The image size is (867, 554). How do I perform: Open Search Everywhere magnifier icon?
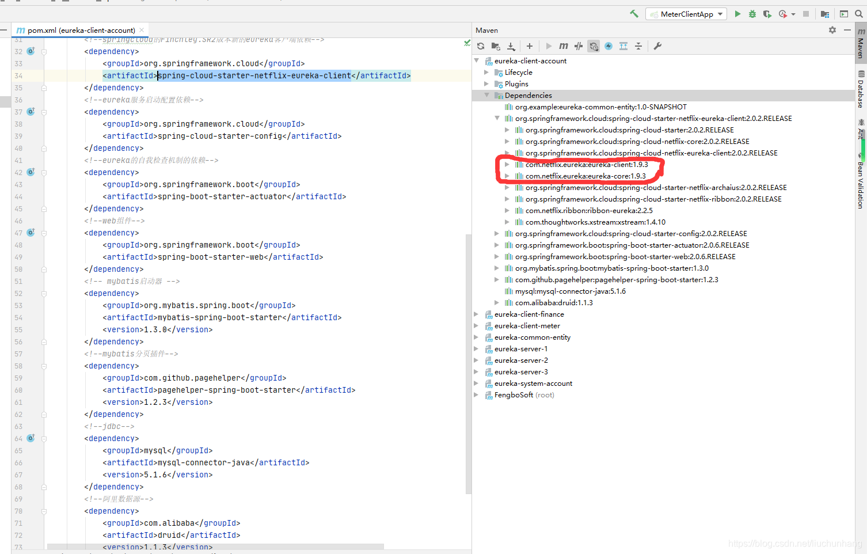858,14
